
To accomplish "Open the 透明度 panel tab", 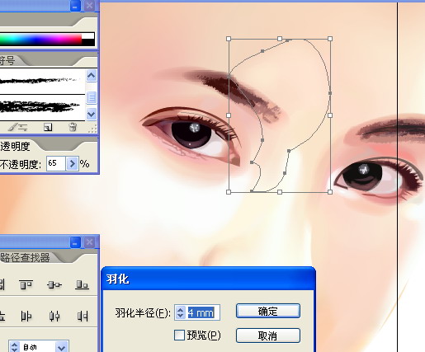I will [x=15, y=147].
